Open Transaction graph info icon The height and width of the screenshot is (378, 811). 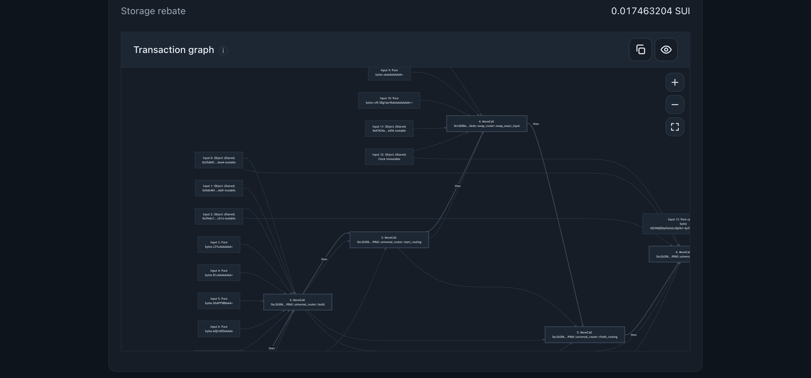223,51
